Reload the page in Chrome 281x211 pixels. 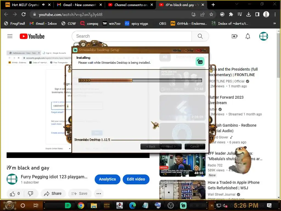coord(24,14)
